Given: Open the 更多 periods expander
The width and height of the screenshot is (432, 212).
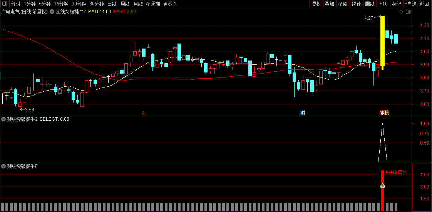Looking at the screenshot, I should tap(169, 4).
